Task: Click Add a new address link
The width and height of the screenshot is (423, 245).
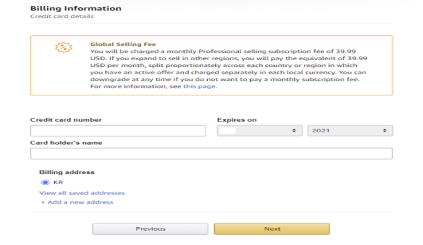Action: coord(80,202)
